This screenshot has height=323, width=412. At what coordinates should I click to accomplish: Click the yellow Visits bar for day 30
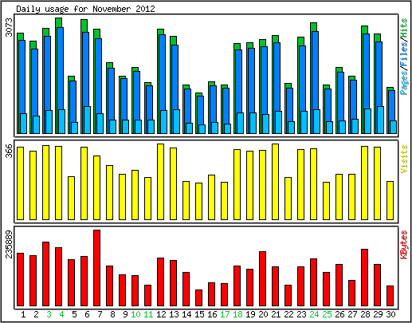point(390,201)
